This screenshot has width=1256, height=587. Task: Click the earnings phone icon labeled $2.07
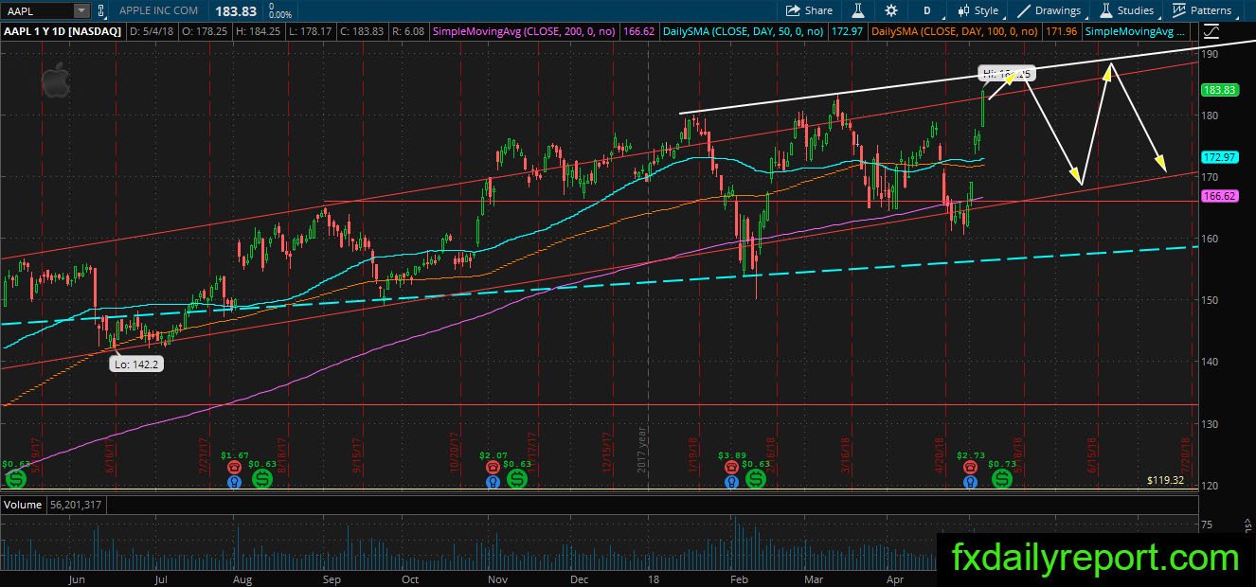(x=492, y=467)
